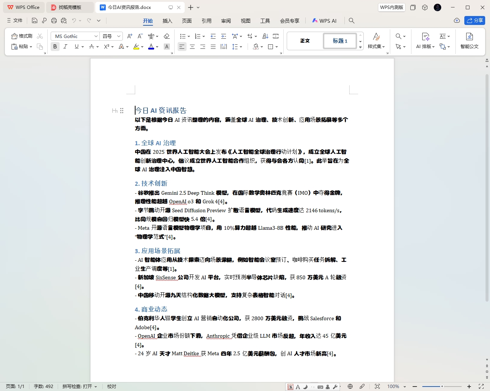Toggle Align Right

(x=203, y=47)
